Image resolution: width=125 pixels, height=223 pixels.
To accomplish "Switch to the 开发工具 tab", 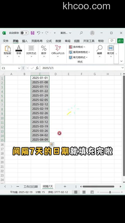I will [89, 41].
